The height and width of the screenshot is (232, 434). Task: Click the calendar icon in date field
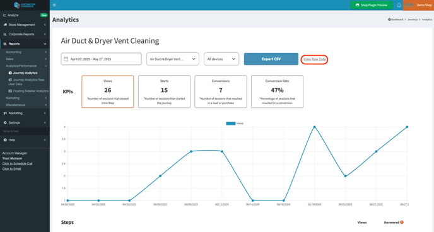[66, 59]
